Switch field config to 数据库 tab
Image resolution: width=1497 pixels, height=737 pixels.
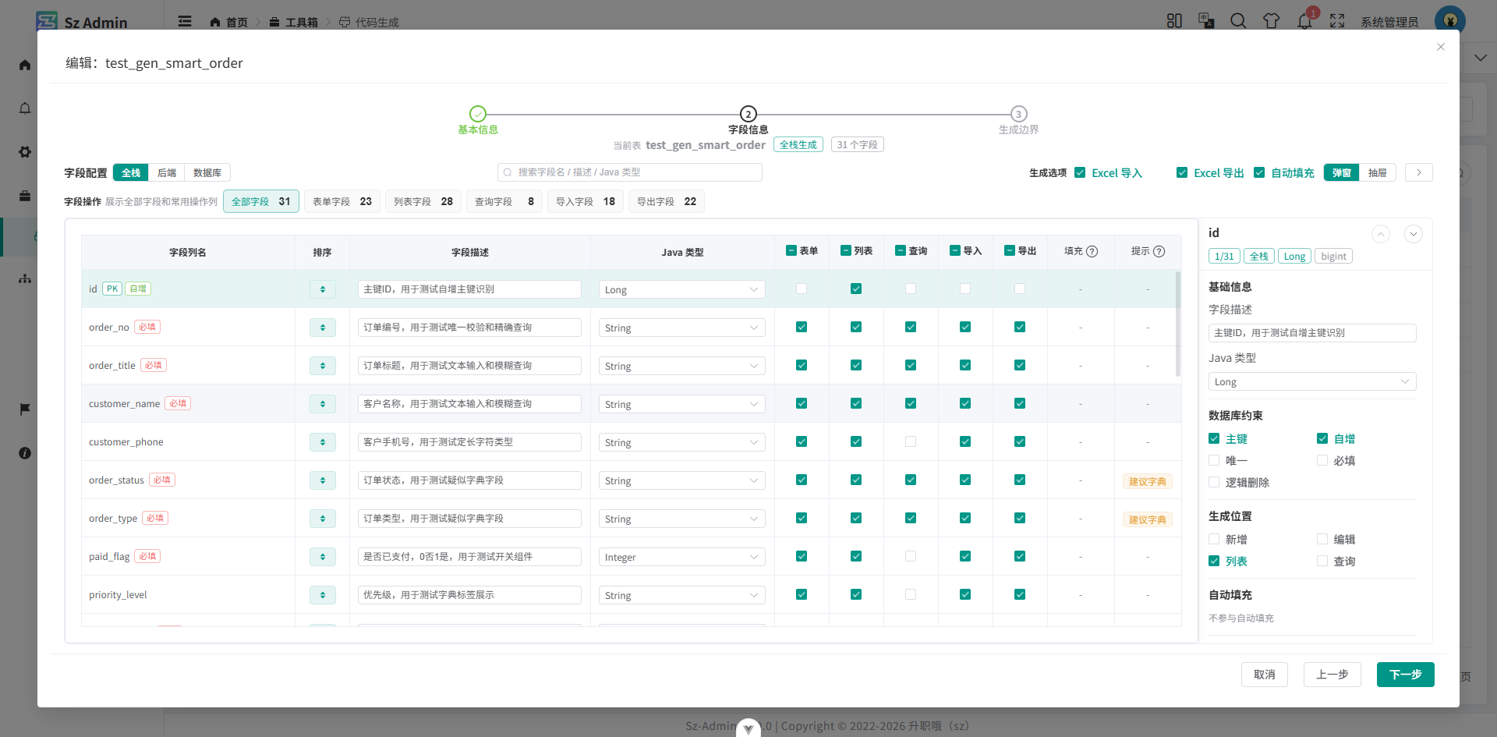[207, 172]
